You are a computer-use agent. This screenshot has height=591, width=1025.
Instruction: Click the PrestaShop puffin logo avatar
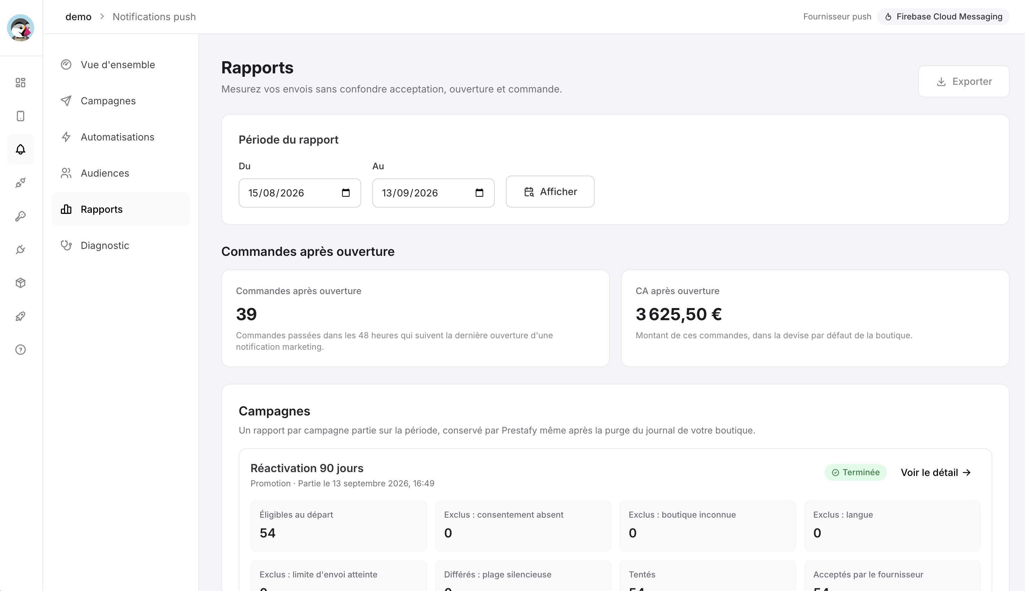(20, 27)
